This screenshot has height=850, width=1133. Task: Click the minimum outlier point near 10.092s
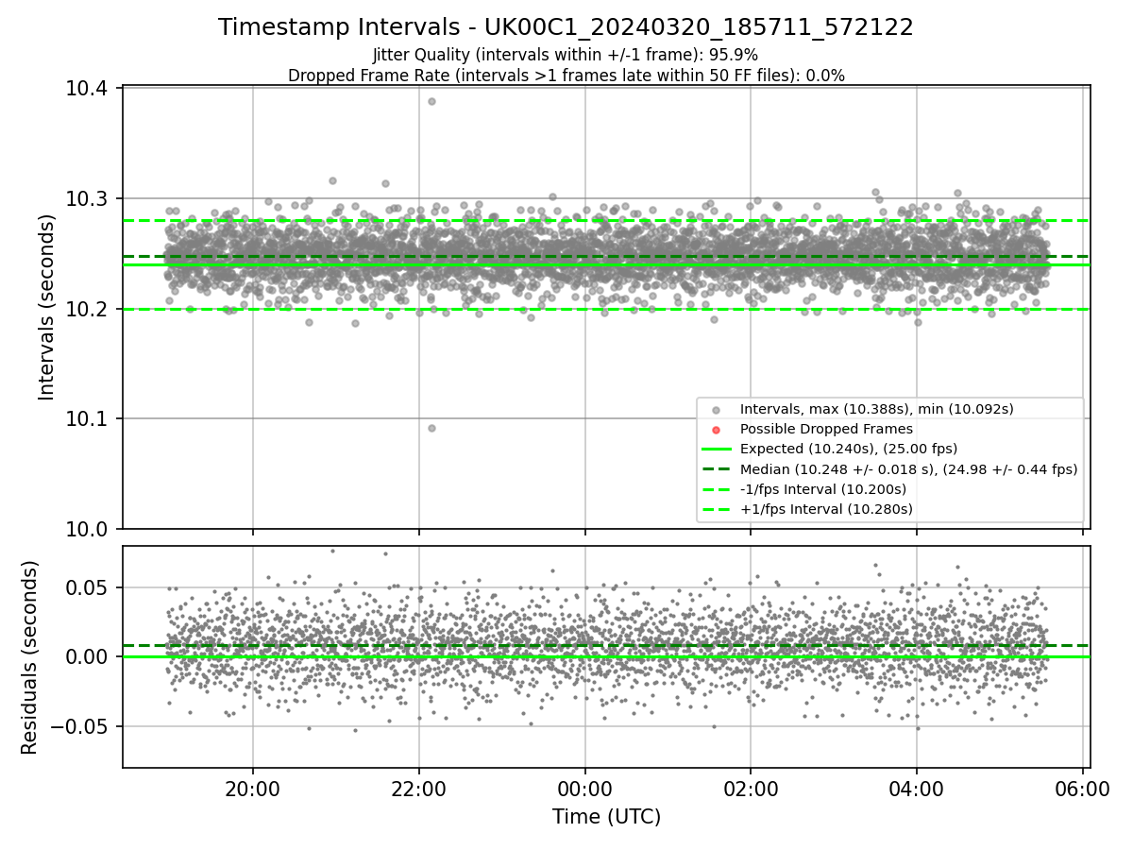point(431,428)
